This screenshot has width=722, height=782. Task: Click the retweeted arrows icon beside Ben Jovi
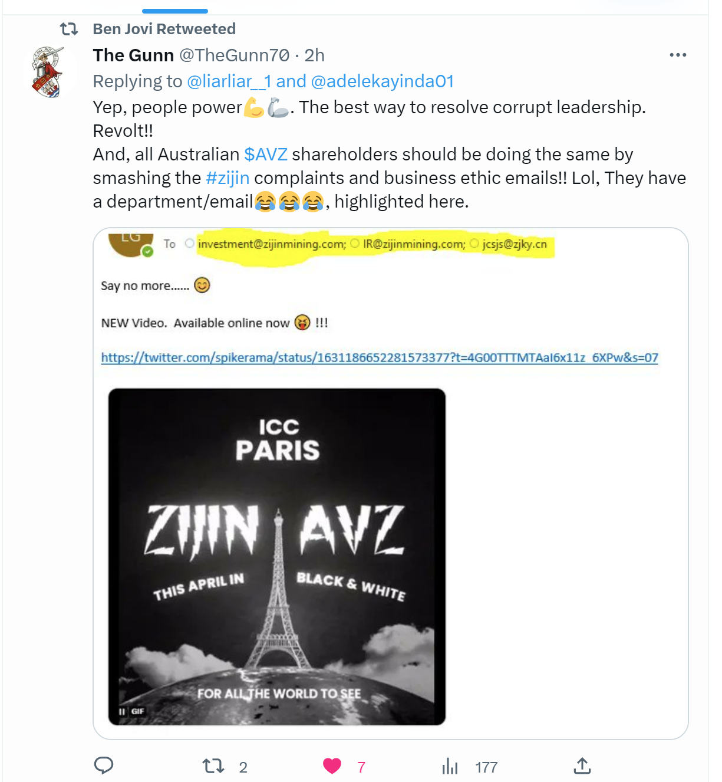(69, 29)
